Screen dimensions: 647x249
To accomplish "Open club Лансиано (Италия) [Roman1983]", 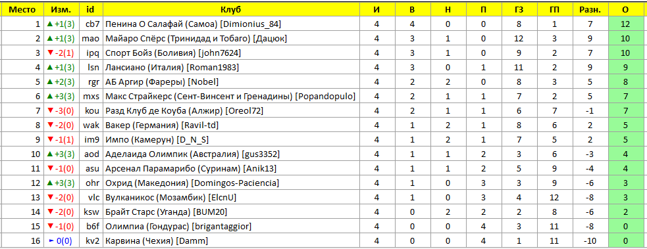I will (172, 68).
